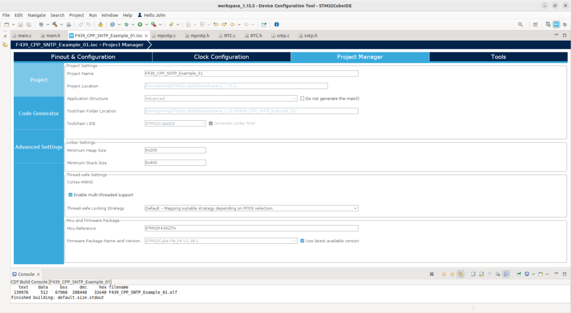Expand the Build hammer dropdown arrow
Image resolution: width=571 pixels, height=313 pixels.
click(61, 25)
